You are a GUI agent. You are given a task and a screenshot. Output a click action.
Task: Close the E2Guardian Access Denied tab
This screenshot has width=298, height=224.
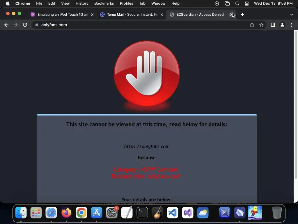[x=231, y=15]
